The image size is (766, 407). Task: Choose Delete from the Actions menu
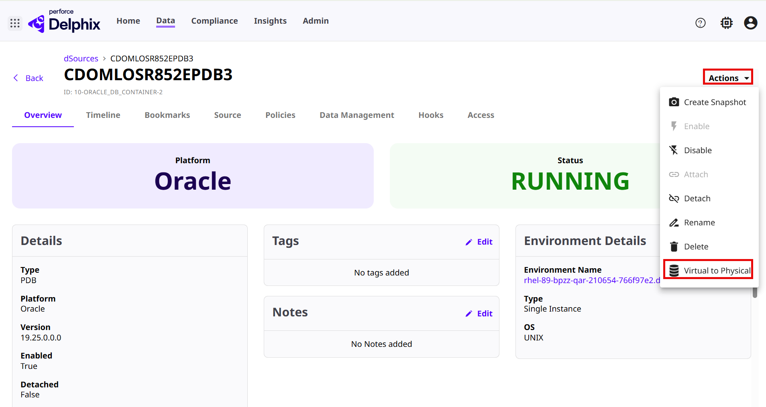pos(709,247)
